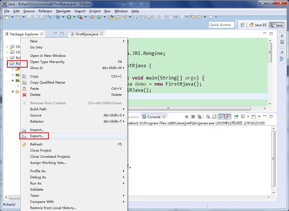
Task: Click the Remove Launch X icon in Console
Action: click(x=193, y=117)
